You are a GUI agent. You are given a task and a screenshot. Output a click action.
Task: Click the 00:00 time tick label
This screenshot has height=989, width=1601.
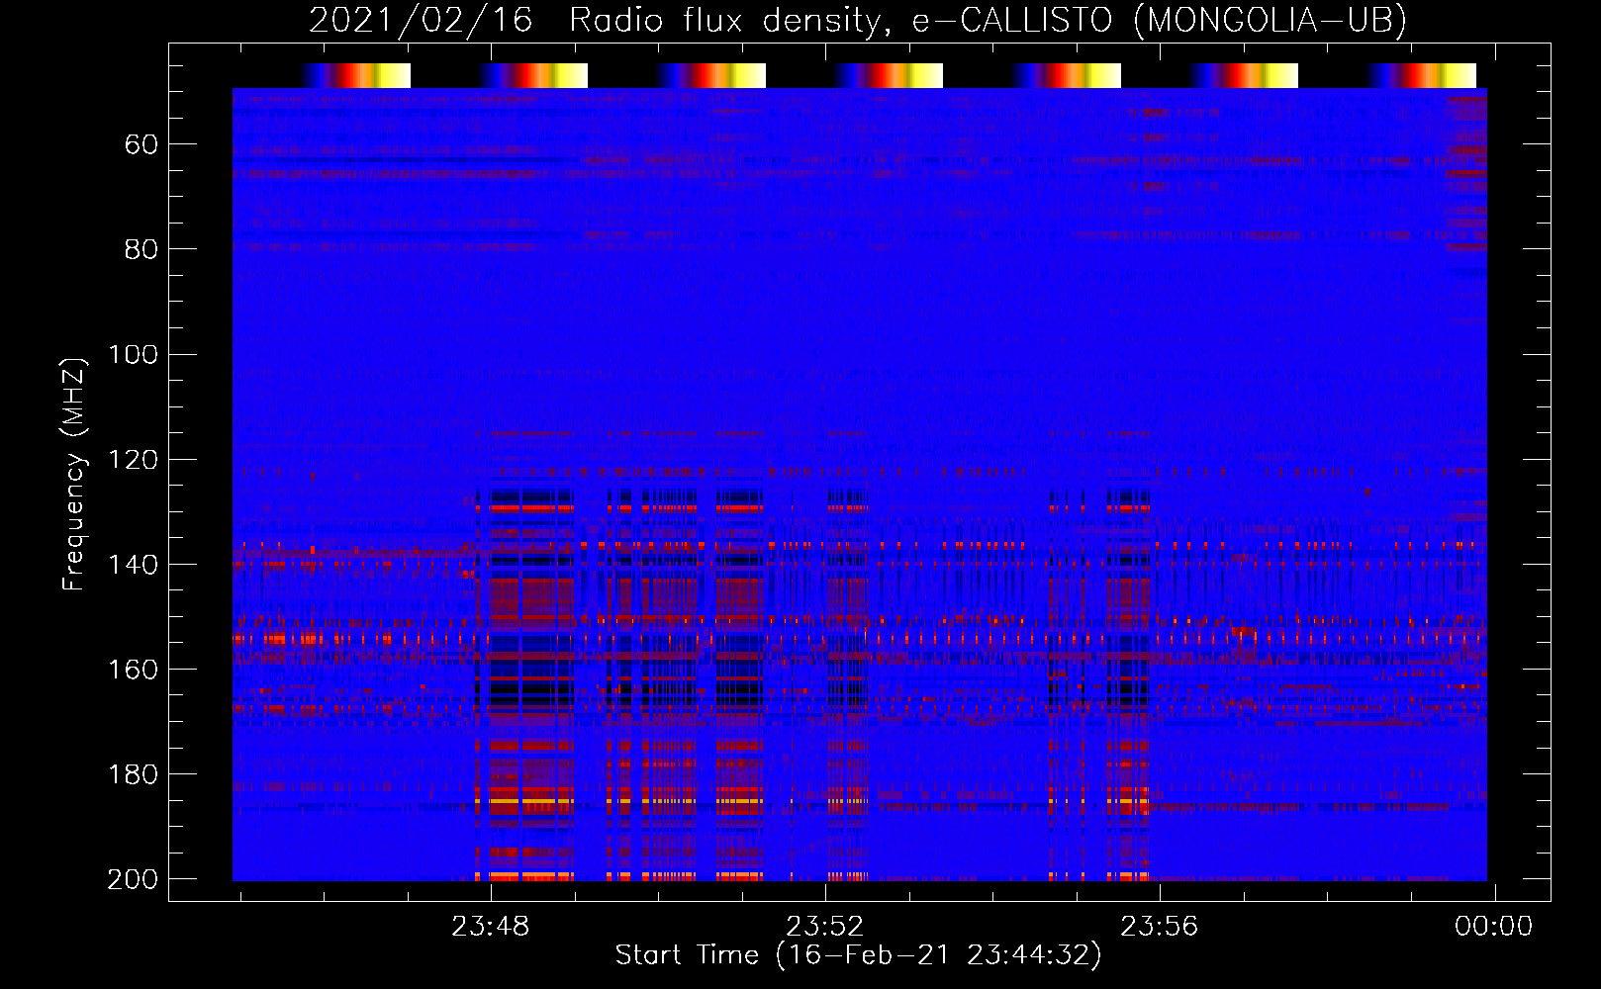point(1493,927)
